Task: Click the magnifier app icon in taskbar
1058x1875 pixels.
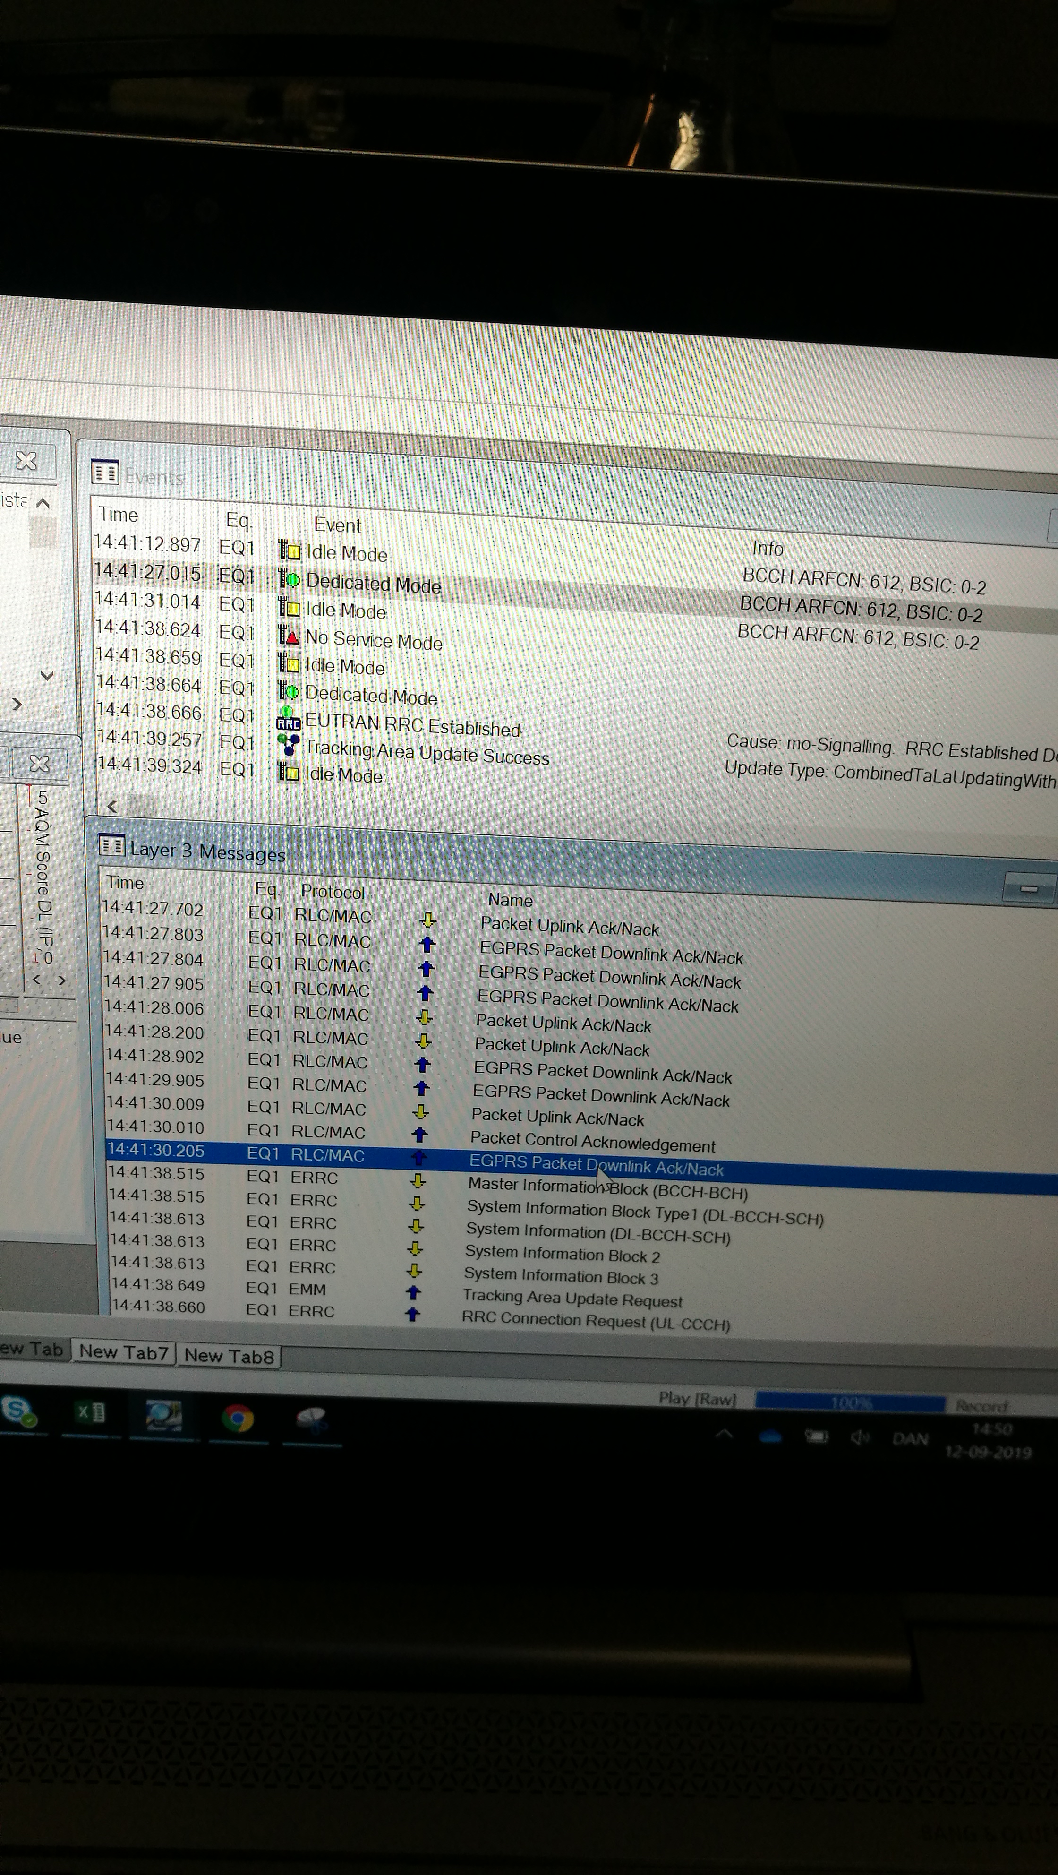Action: [163, 1415]
